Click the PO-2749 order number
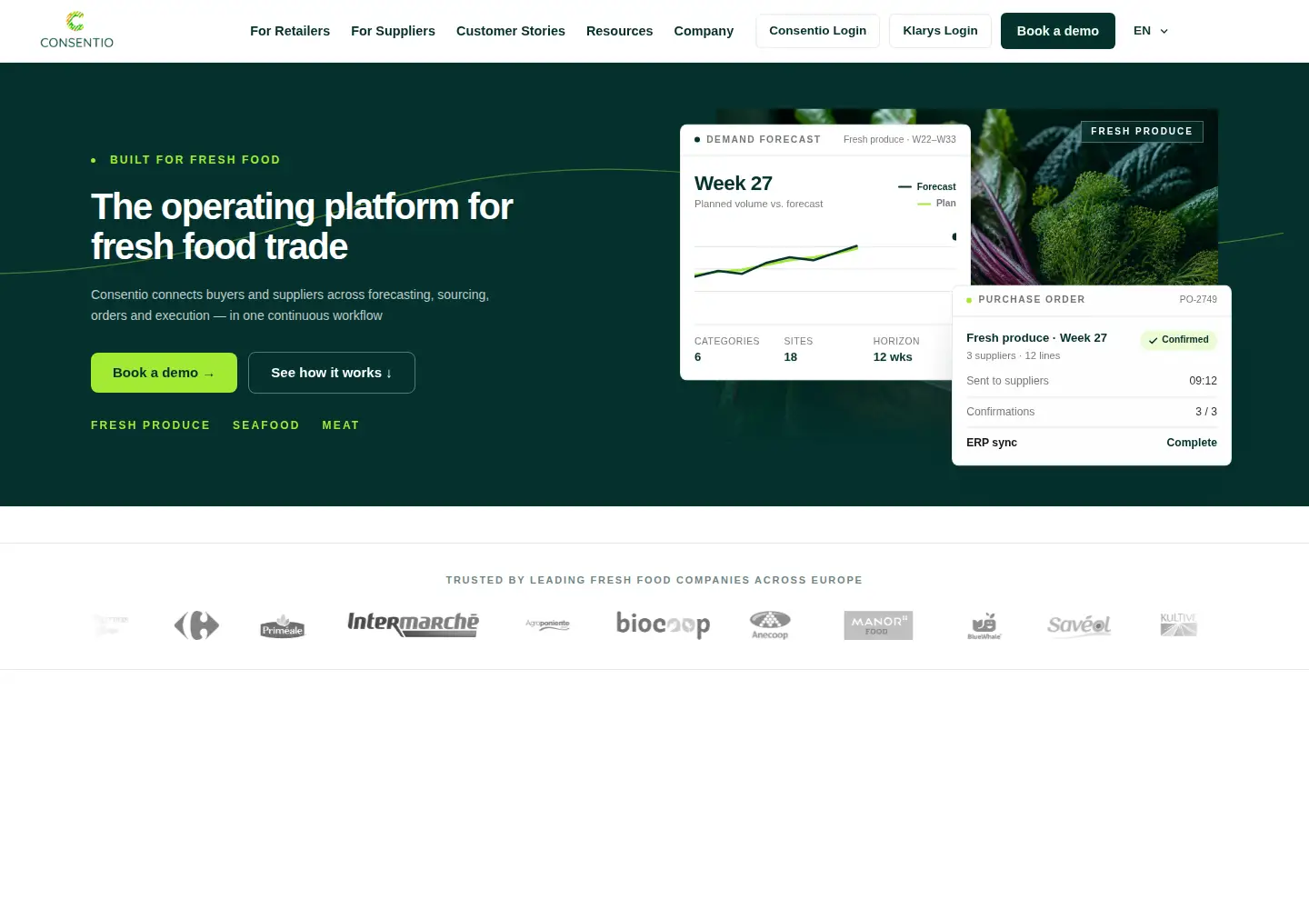 tap(1198, 299)
